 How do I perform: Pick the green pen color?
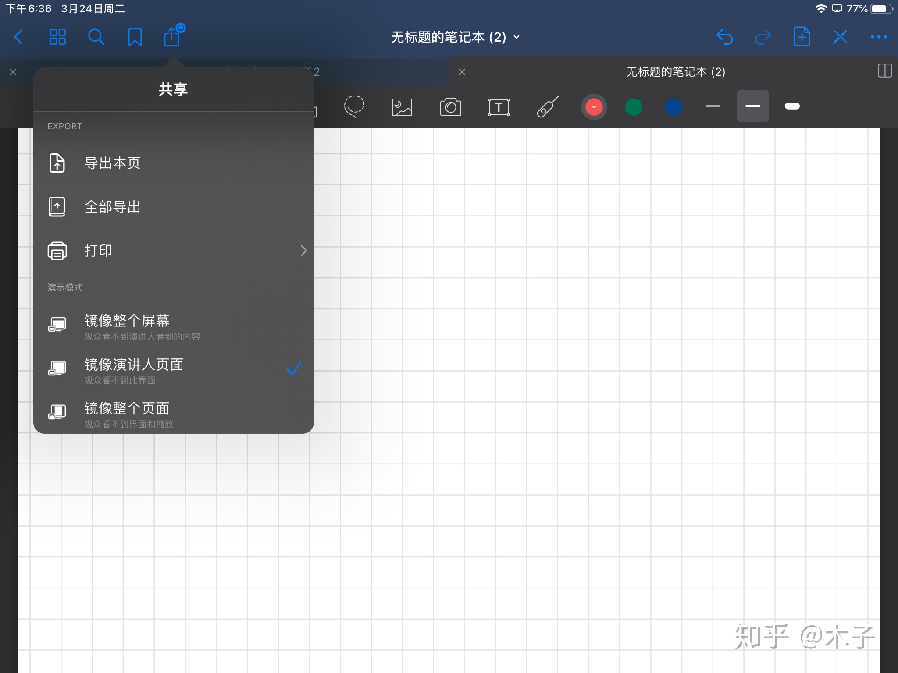point(633,107)
